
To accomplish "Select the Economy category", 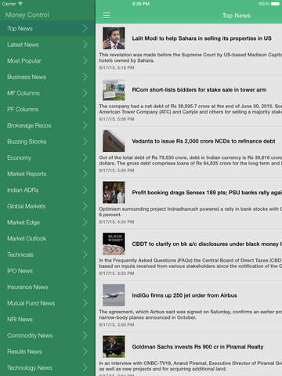I will pyautogui.click(x=48, y=157).
